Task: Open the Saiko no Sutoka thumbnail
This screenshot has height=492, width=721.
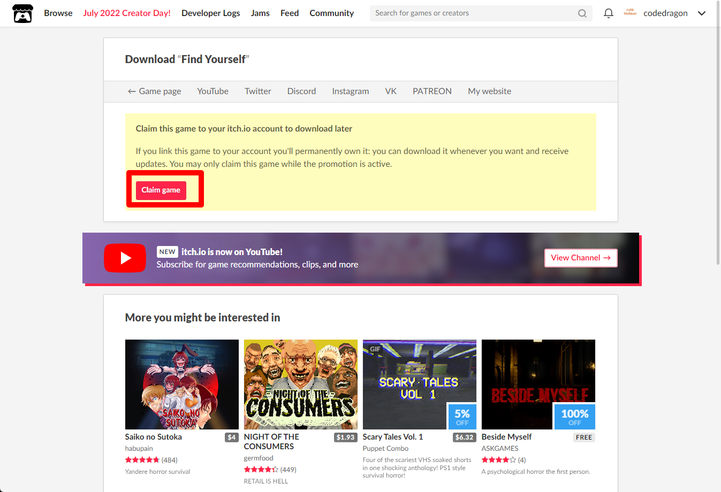Action: tap(181, 385)
